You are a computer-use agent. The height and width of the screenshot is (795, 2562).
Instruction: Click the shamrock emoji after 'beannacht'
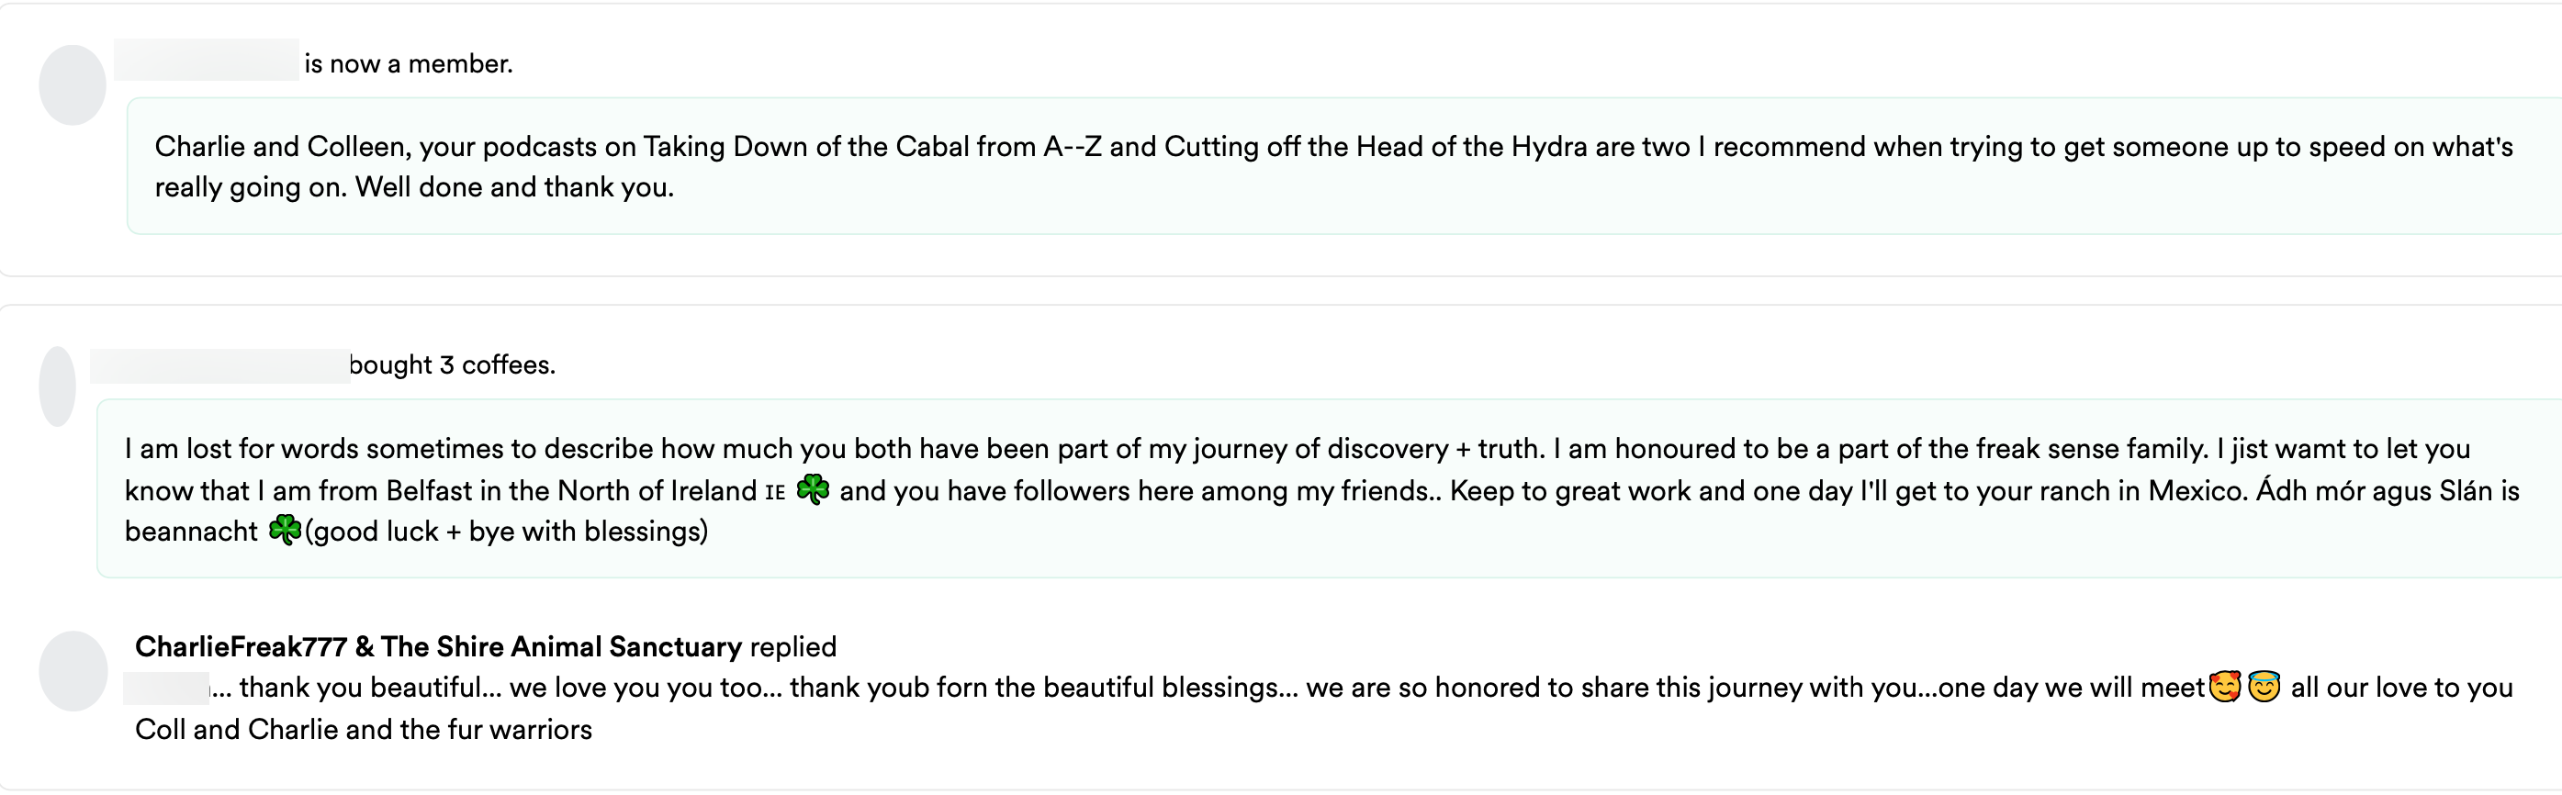pyautogui.click(x=286, y=531)
